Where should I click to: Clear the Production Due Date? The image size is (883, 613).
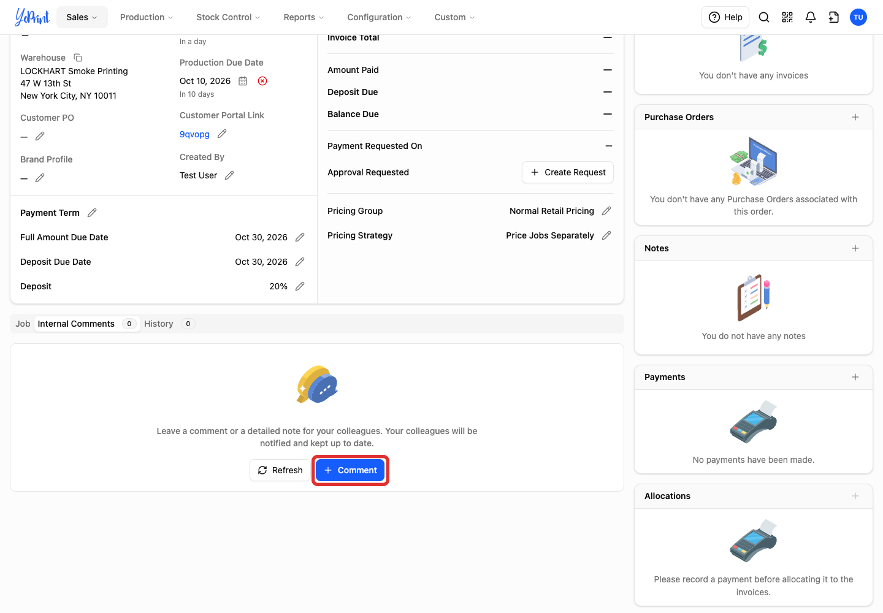click(x=262, y=81)
